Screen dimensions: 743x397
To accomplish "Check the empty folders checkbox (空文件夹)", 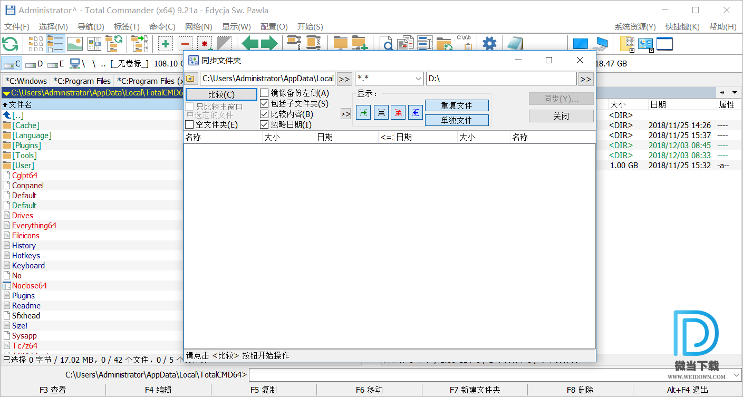I will (189, 125).
